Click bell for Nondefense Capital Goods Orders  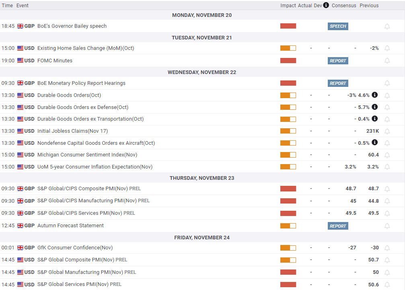[387, 143]
